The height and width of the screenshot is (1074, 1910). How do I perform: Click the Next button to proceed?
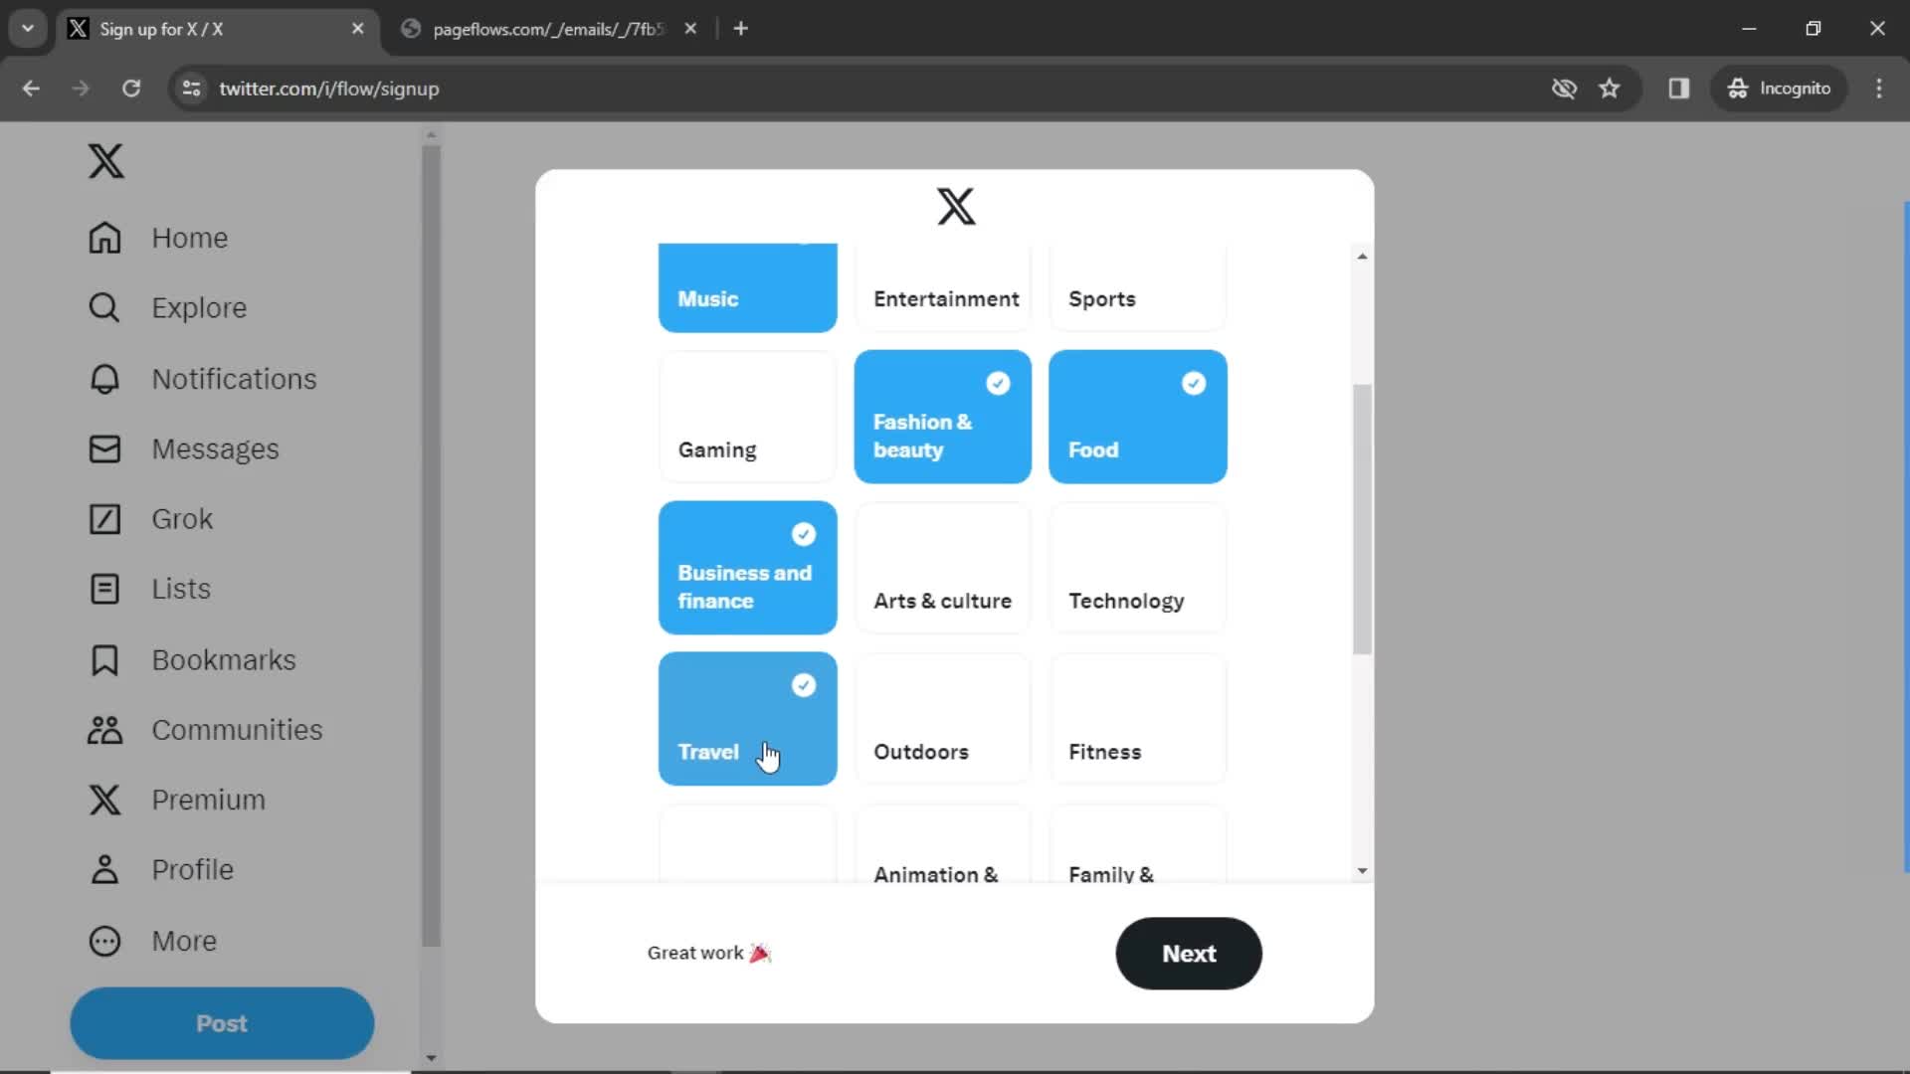pyautogui.click(x=1189, y=954)
